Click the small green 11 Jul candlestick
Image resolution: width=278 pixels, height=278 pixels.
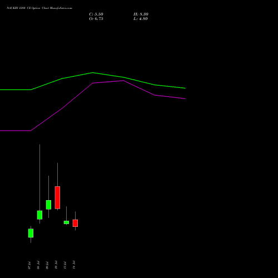pos(66,222)
